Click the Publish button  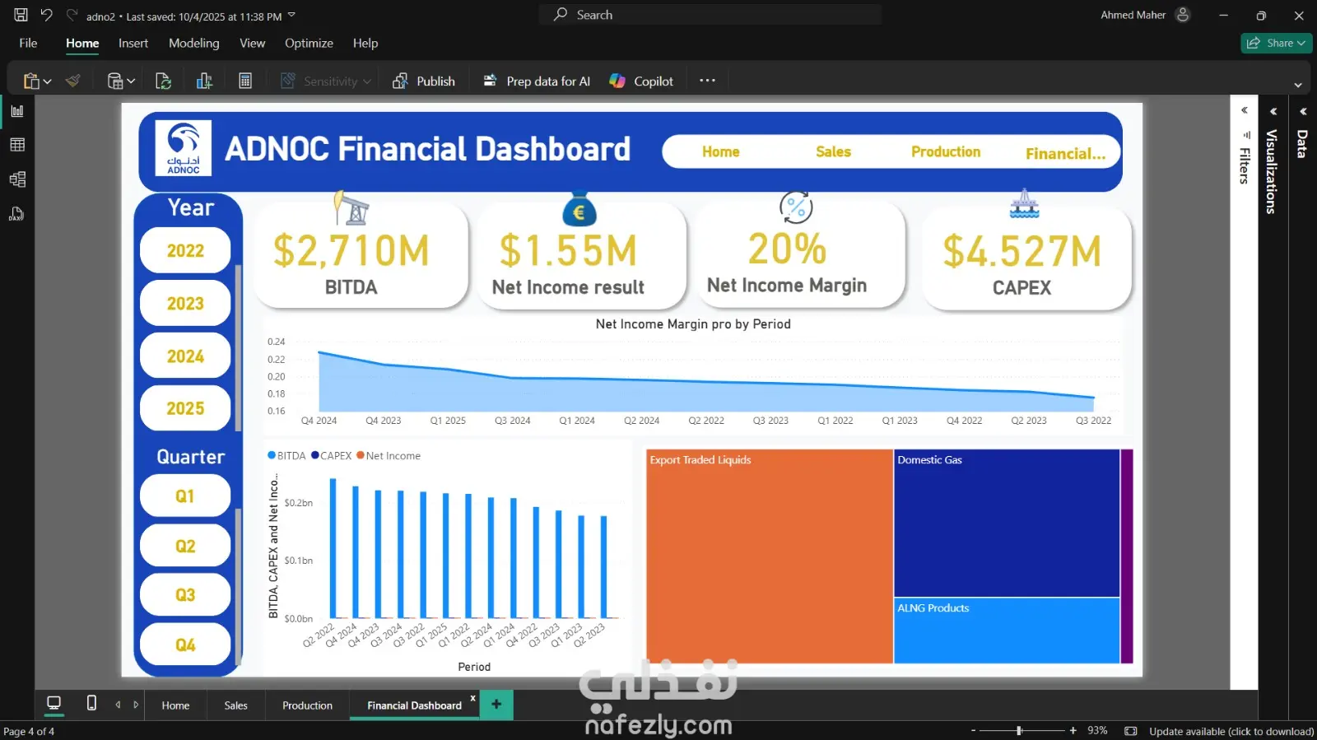[x=425, y=81]
